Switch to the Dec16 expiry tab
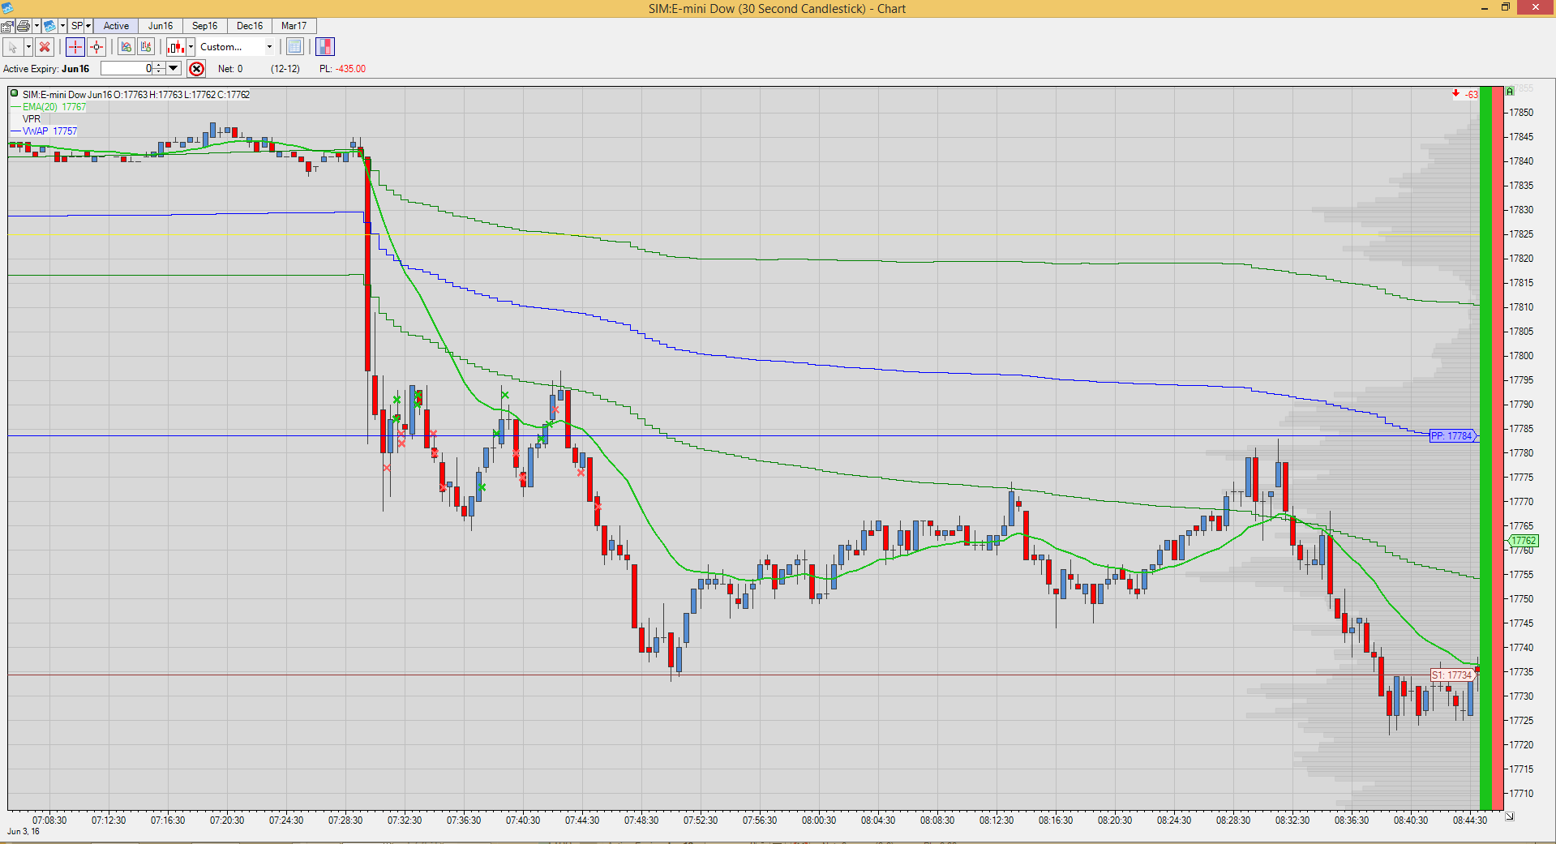 coord(250,26)
